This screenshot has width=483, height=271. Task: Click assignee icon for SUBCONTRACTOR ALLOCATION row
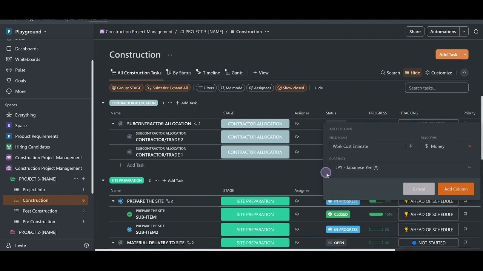pyautogui.click(x=297, y=124)
